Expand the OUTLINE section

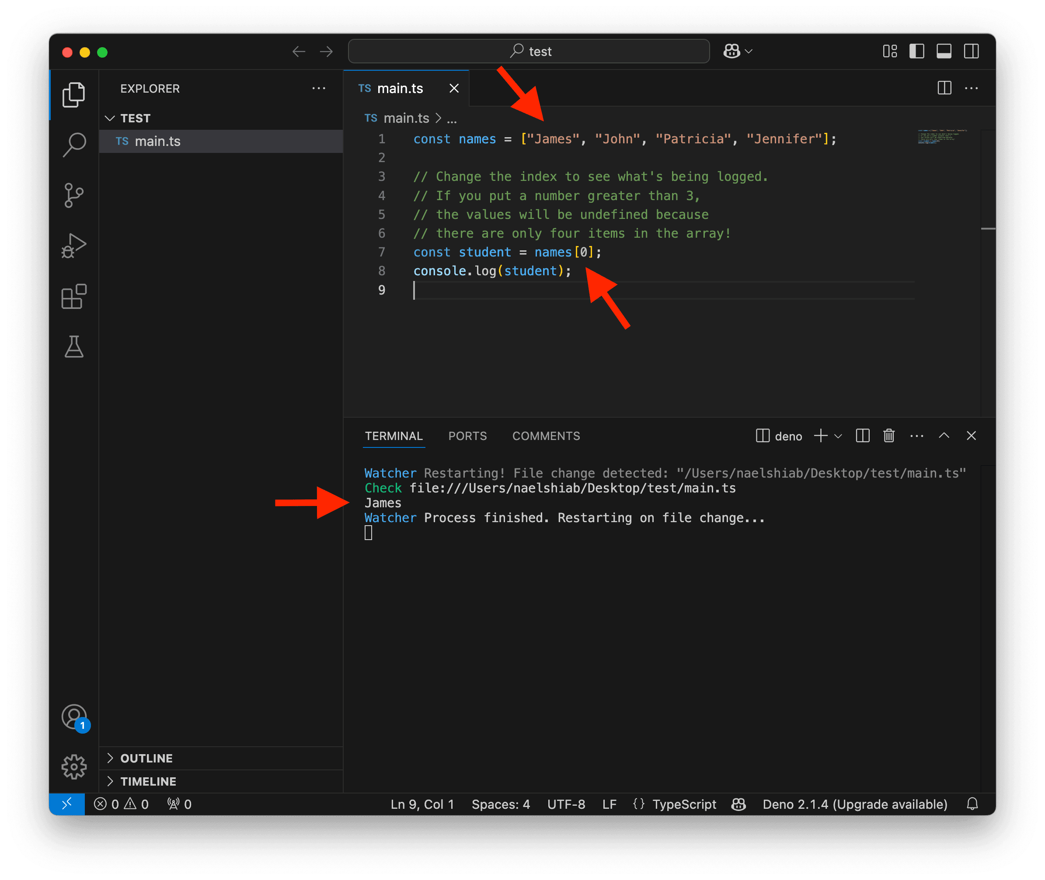pyautogui.click(x=221, y=758)
